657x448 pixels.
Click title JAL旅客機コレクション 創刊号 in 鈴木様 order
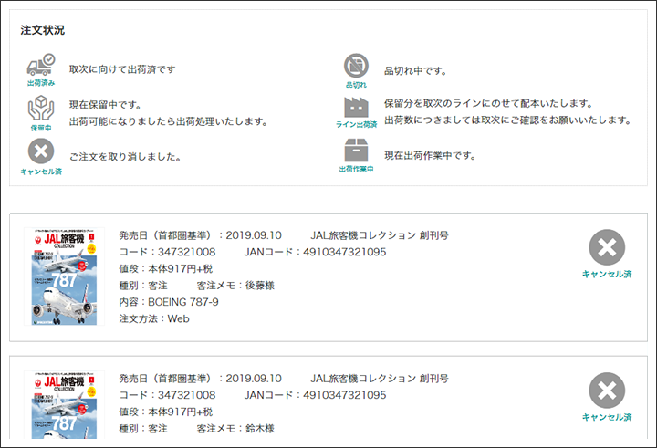pyautogui.click(x=380, y=379)
